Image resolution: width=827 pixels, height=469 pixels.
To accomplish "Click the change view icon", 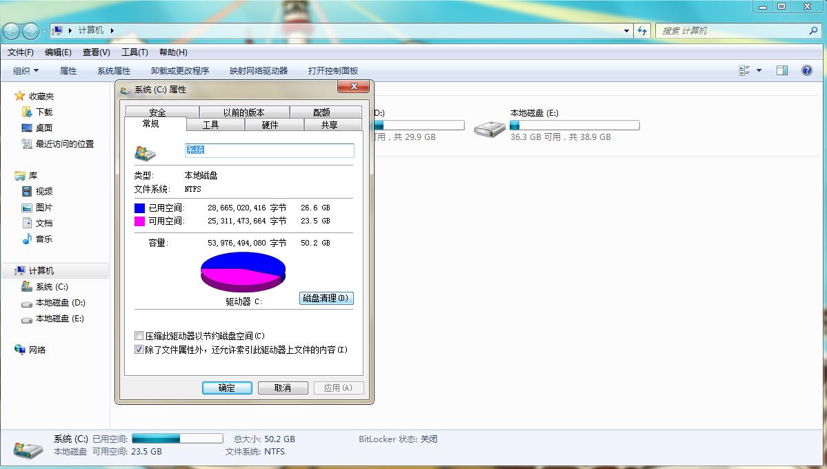I will (x=744, y=70).
